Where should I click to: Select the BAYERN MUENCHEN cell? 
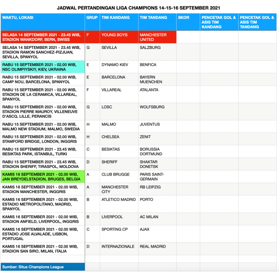[157, 80]
